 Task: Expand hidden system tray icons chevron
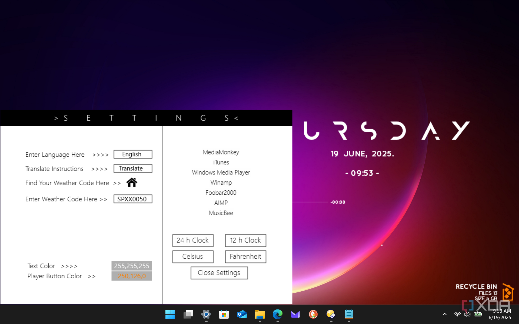coord(444,314)
